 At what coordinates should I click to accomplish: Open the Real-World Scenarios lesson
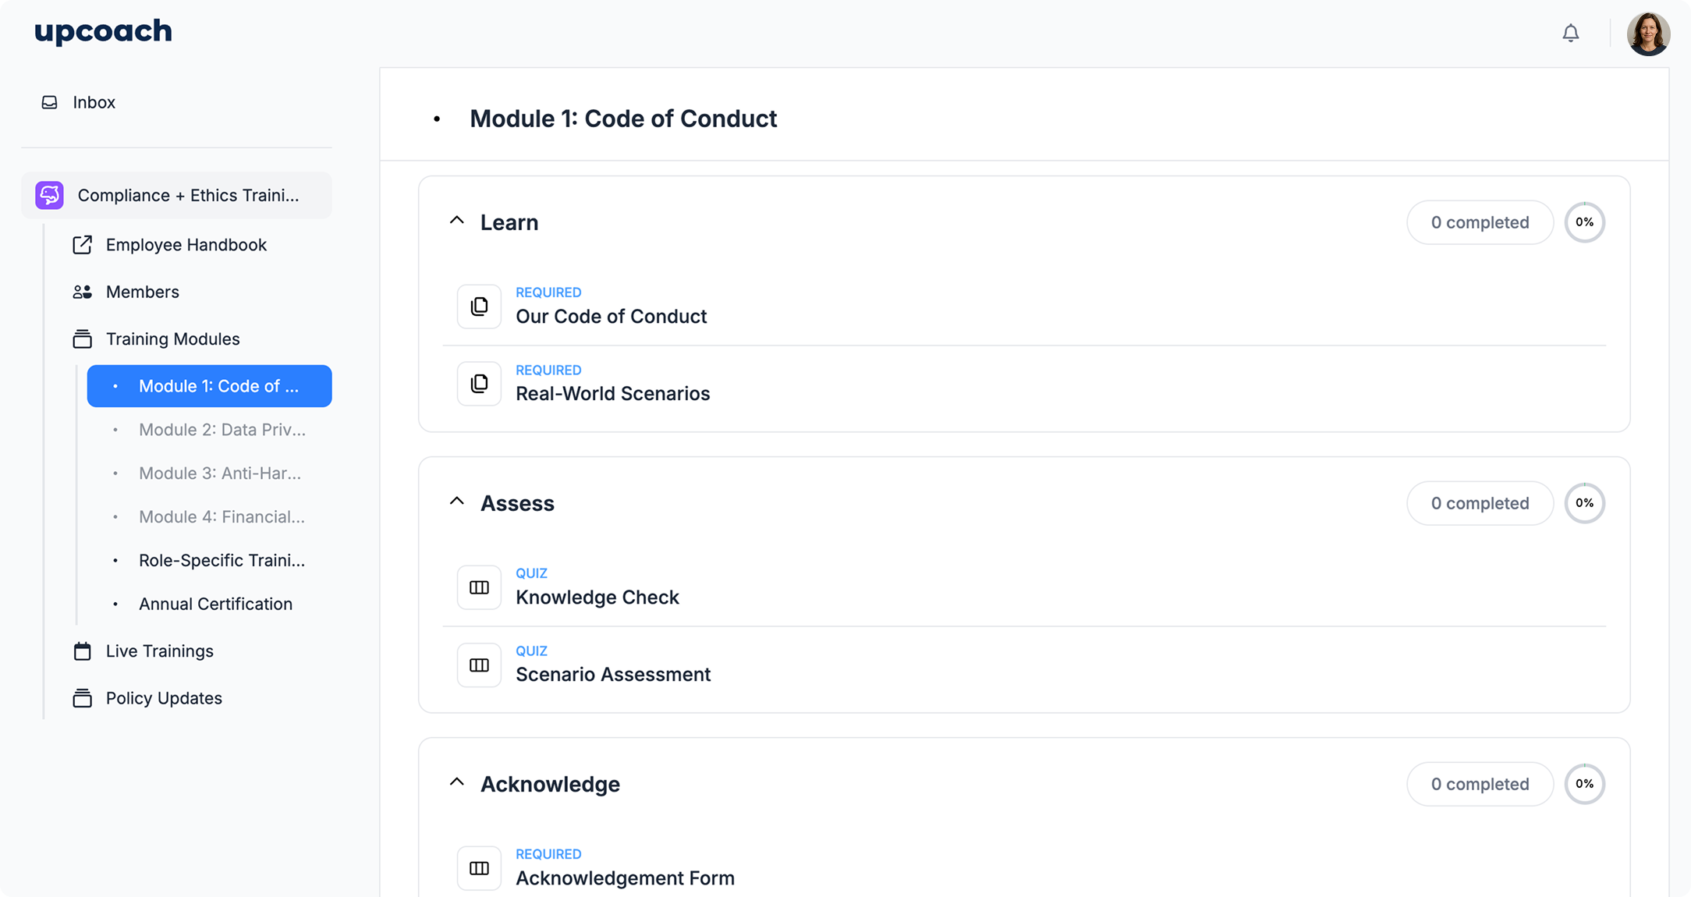[612, 393]
